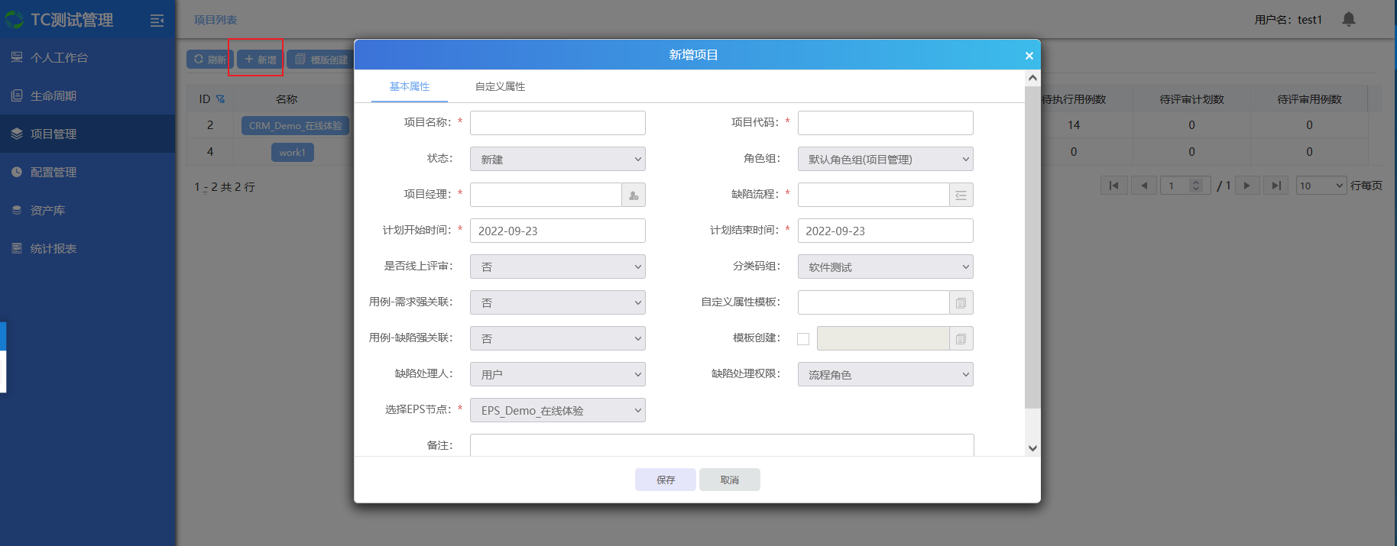Click the dialog's vertical scrollbar down arrow
This screenshot has width=1397, height=546.
(1032, 448)
